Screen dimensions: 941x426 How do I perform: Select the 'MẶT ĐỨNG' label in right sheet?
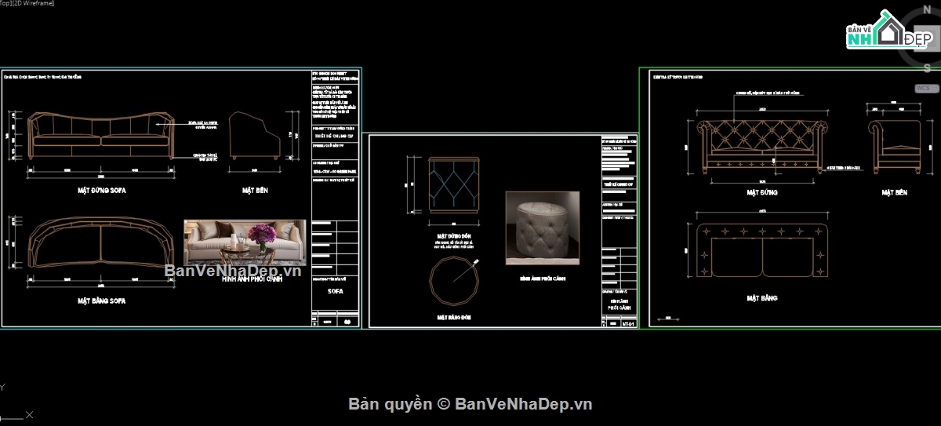point(762,191)
